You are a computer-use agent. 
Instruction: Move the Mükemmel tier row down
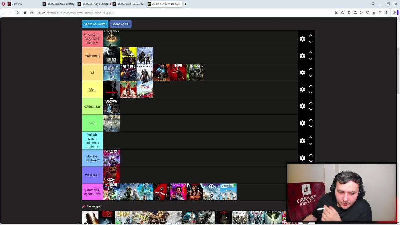click(x=311, y=59)
